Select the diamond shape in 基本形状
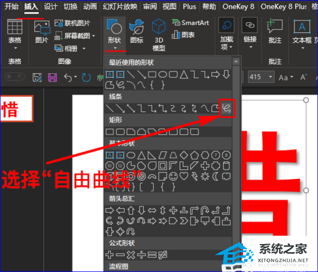The width and height of the screenshot is (318, 272). pos(184,155)
